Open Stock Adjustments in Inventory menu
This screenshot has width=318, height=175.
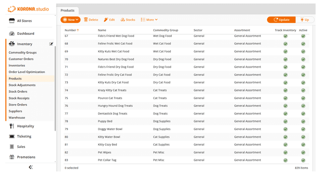pos(22,85)
